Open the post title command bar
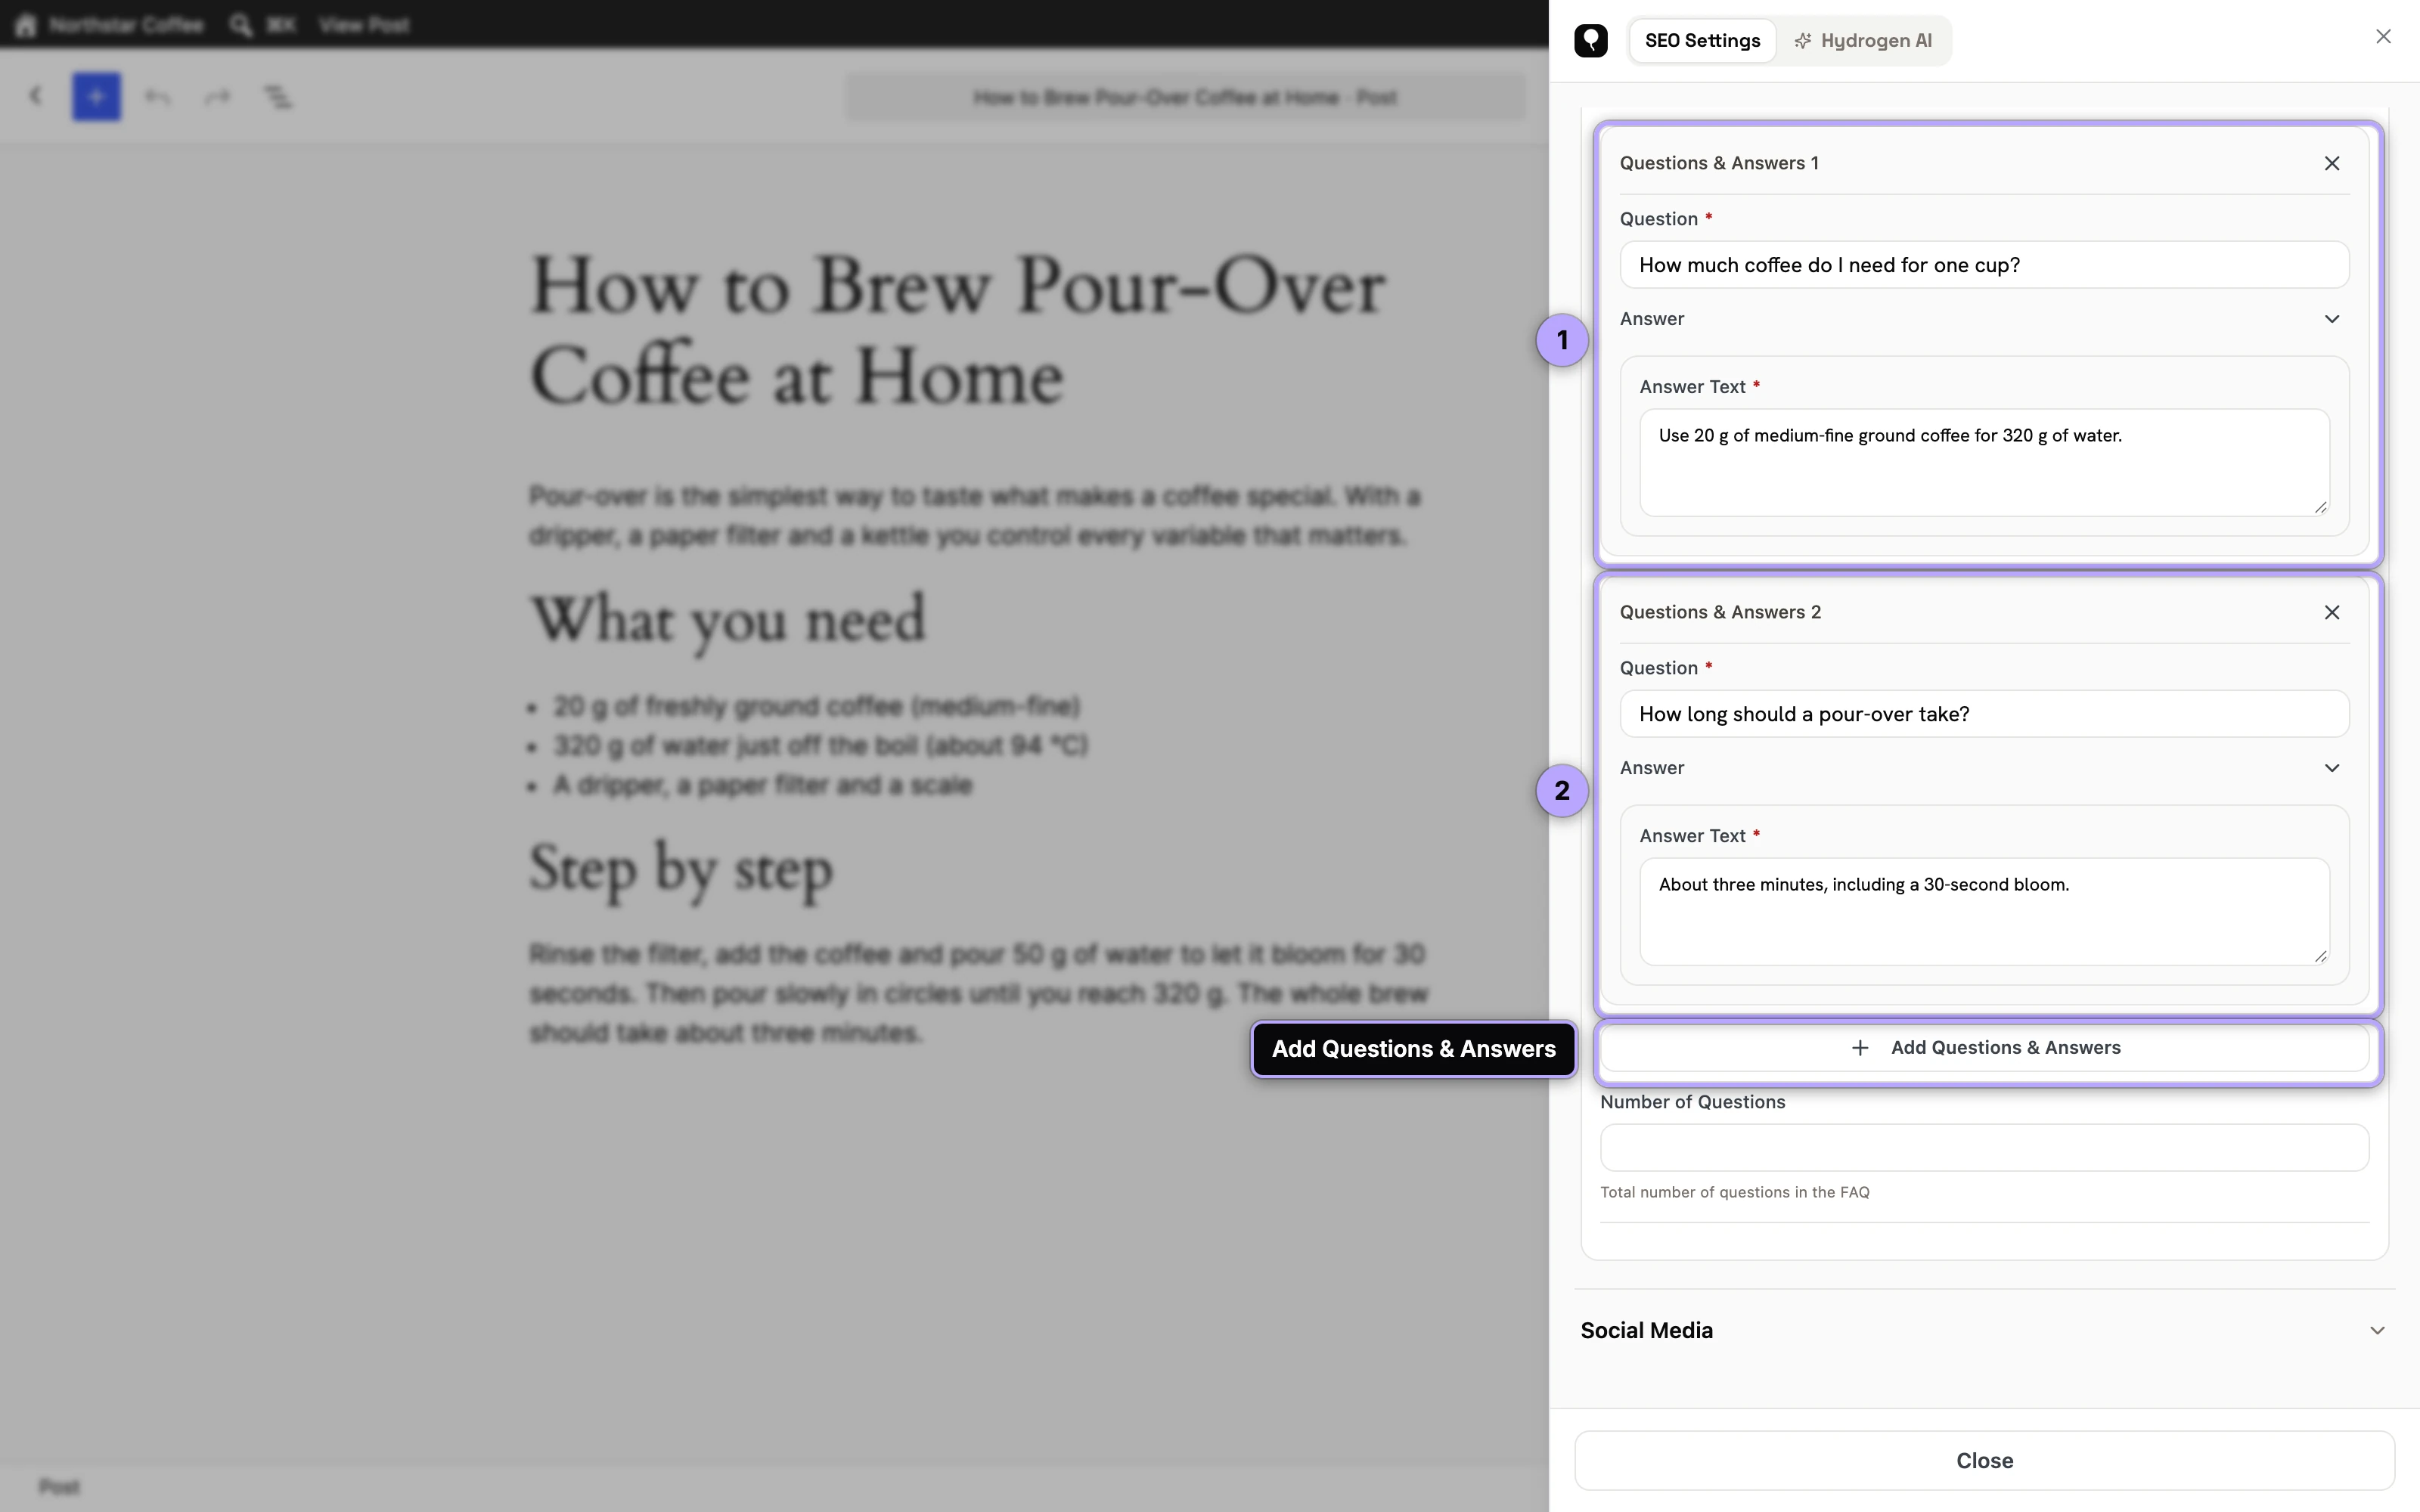Viewport: 2420px width, 1512px height. click(1185, 97)
